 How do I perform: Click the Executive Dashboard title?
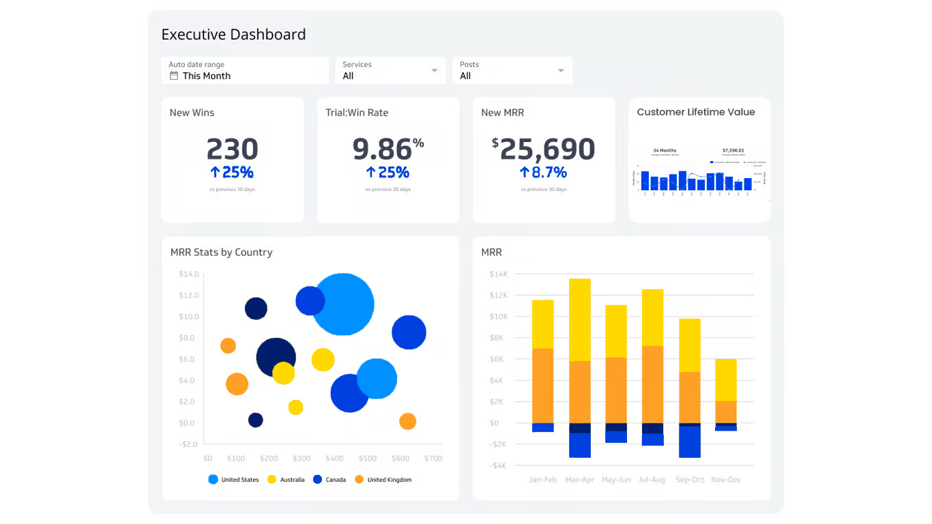click(233, 35)
